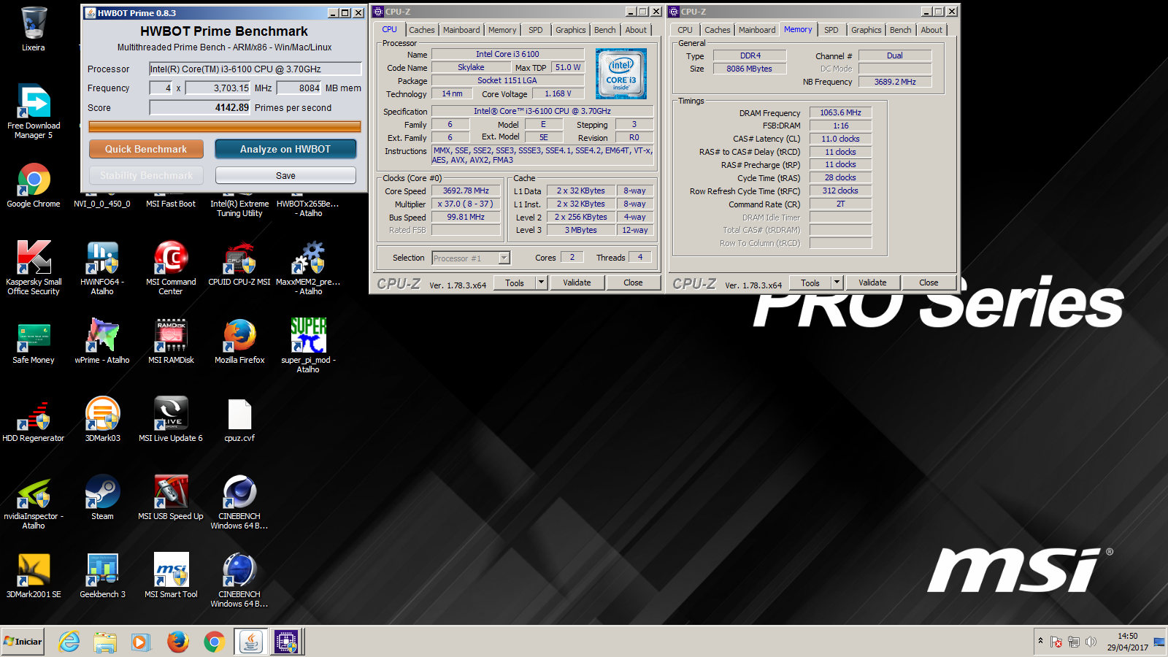Open MSI USB Speed Up icon
Screen dimensions: 1168x657
(x=171, y=498)
